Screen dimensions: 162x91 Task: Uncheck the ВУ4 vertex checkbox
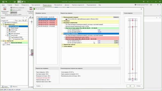click(37, 23)
